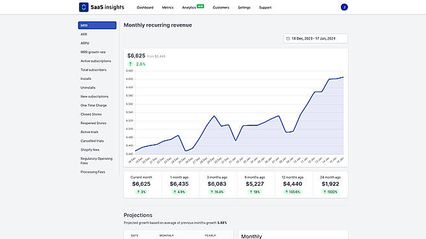The height and width of the screenshot is (239, 426).
Task: Click the calendar icon in date picker
Action: tap(288, 38)
